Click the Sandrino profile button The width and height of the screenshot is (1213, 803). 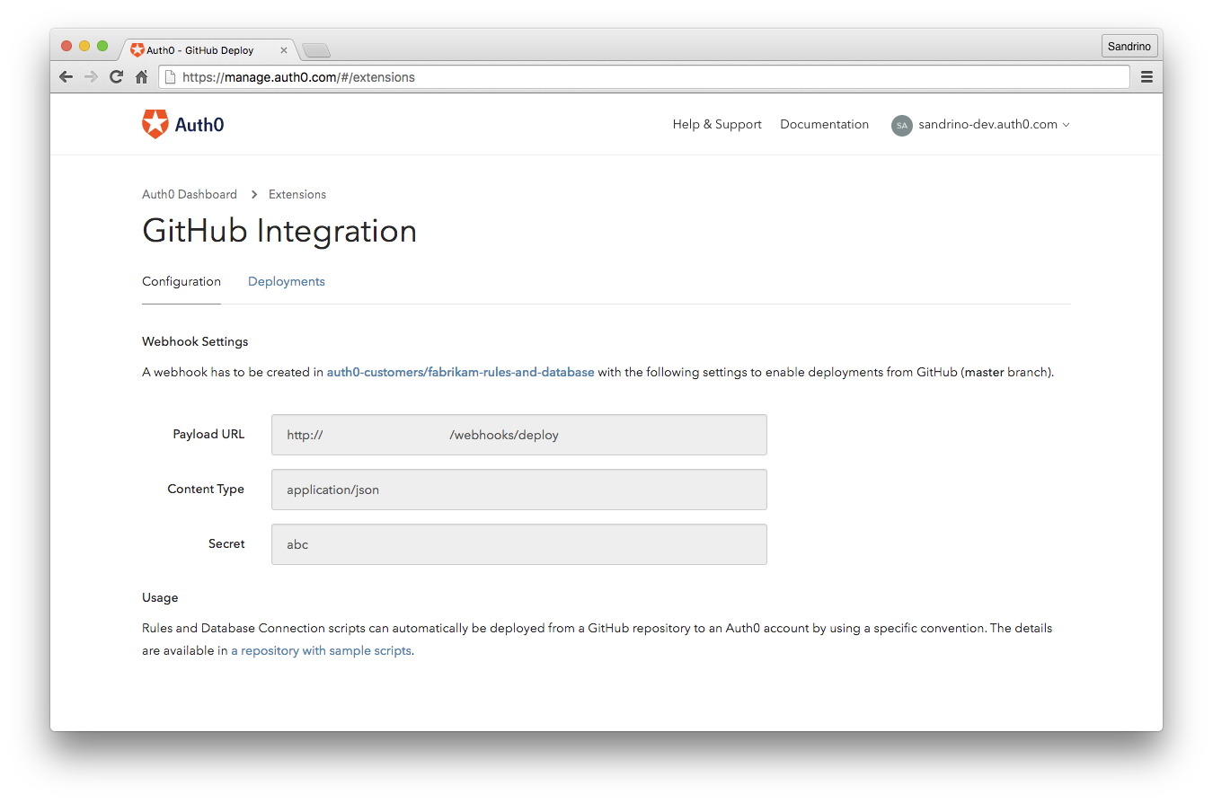coord(1129,46)
